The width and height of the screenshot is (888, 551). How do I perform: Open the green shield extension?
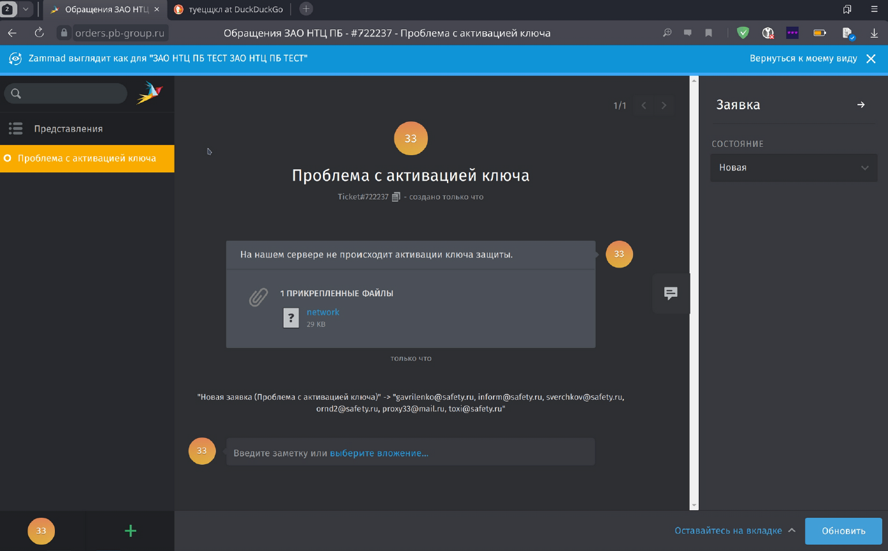(743, 33)
